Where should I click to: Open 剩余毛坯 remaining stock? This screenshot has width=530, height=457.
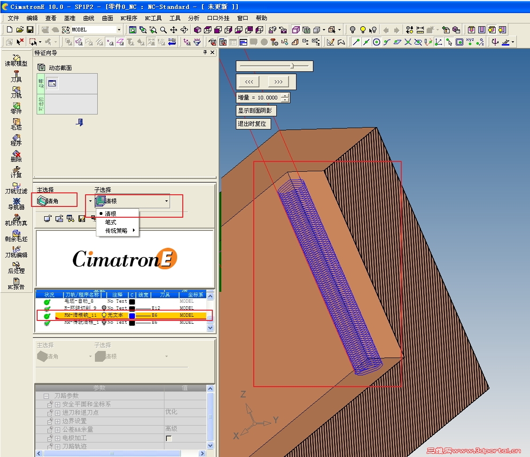16,236
